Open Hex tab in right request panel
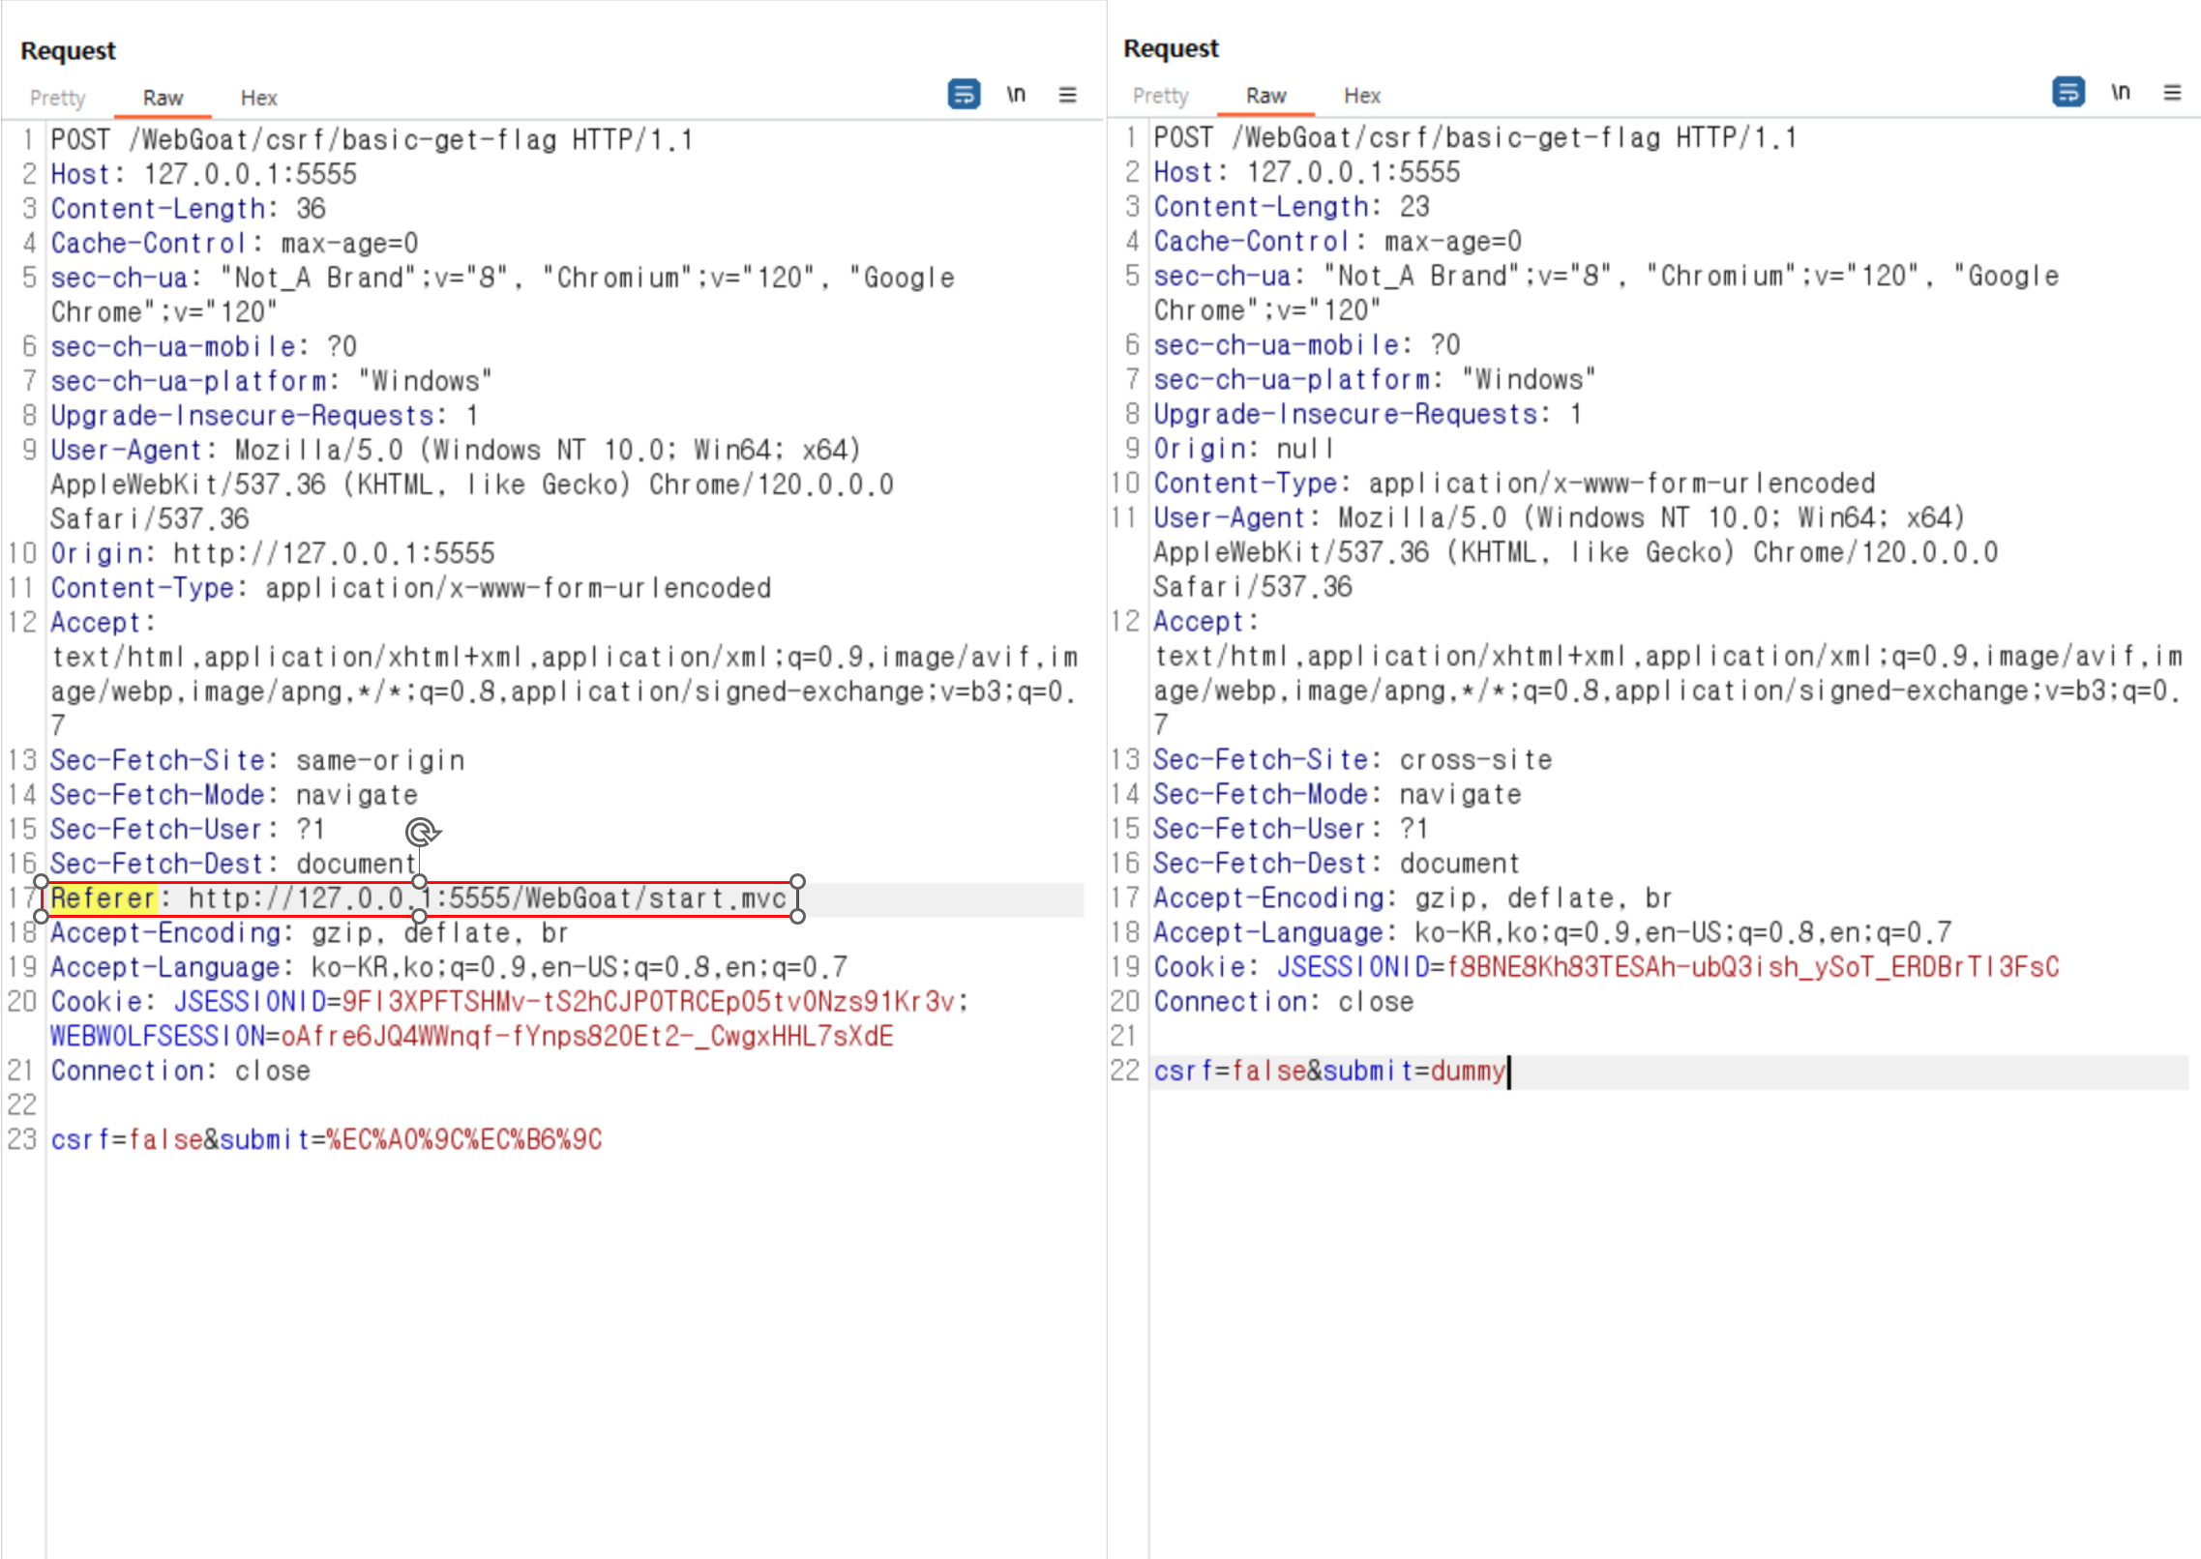Screen dimensions: 2201x1559 [1361, 96]
